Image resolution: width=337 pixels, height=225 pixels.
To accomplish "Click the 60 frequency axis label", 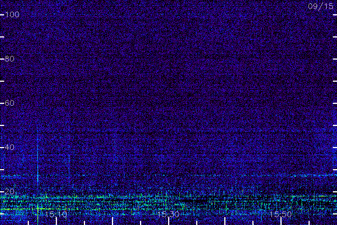I will [x=10, y=103].
